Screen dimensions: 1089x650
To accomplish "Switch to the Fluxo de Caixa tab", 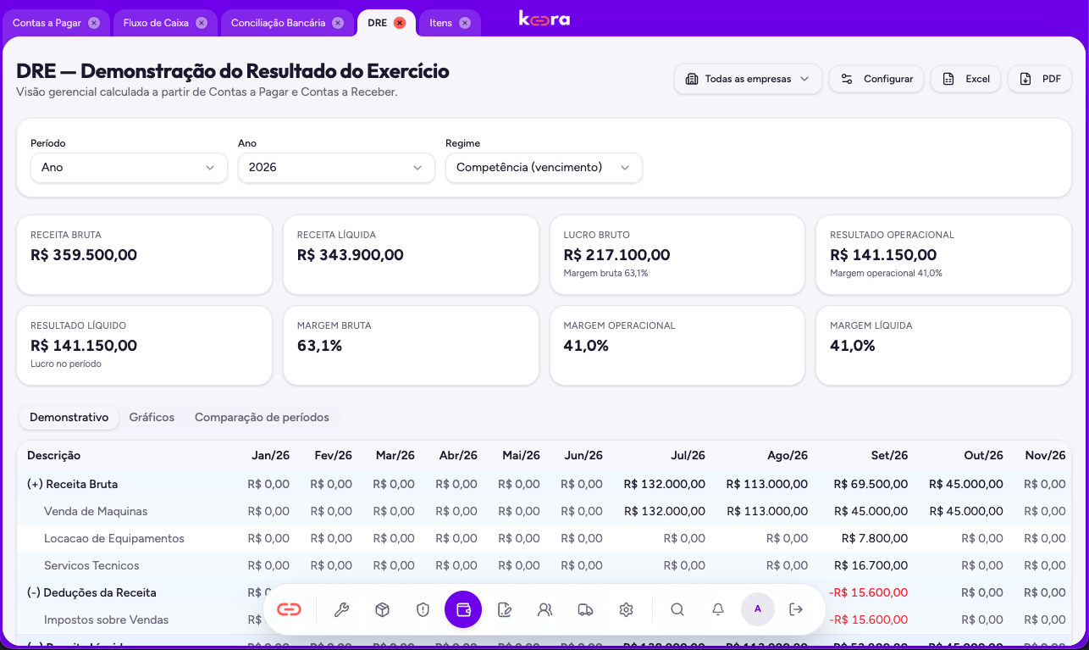I will tap(165, 23).
